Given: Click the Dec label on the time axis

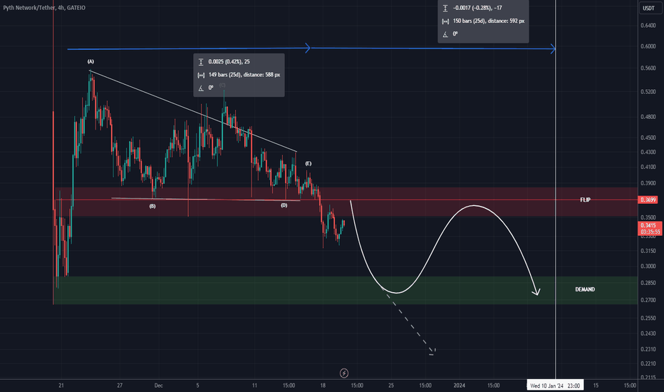Looking at the screenshot, I should click(x=158, y=386).
